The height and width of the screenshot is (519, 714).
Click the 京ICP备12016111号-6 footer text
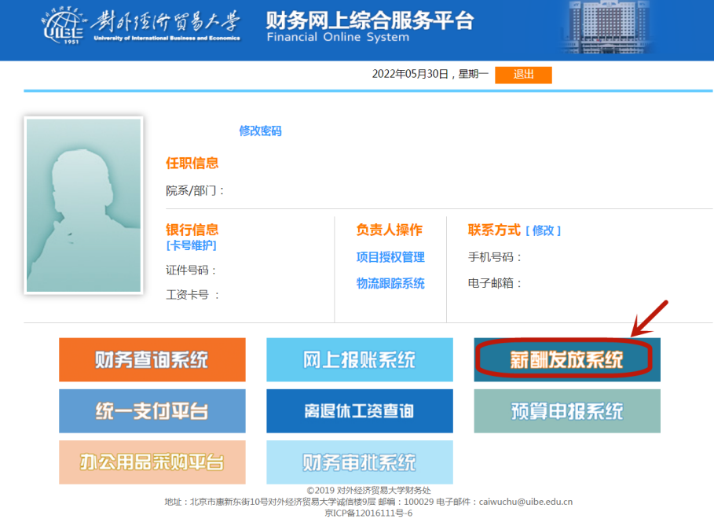[368, 513]
